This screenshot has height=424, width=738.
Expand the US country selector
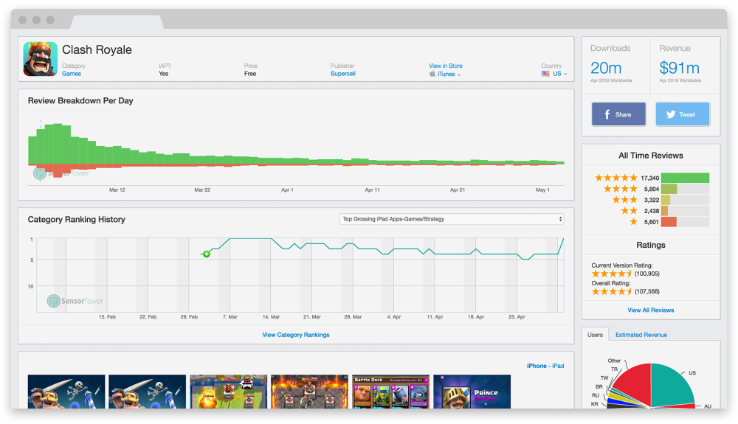click(560, 74)
